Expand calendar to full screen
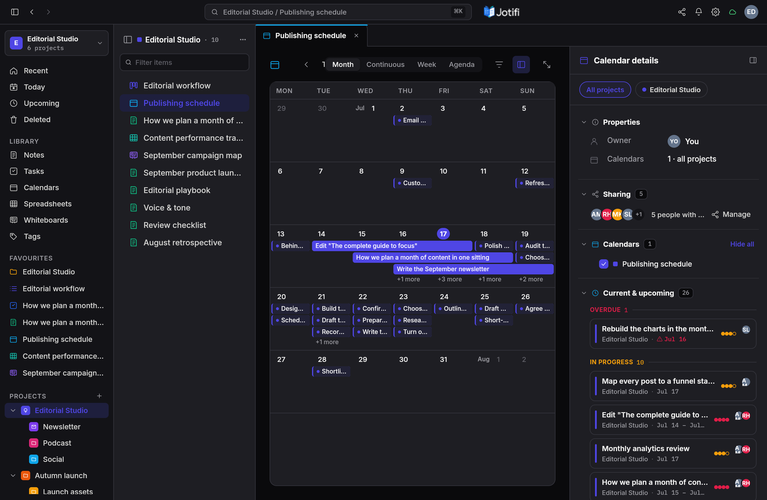The width and height of the screenshot is (767, 500). (546, 65)
